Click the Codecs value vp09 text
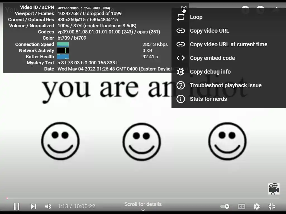This screenshot has width=286, height=214. pyautogui.click(x=109, y=32)
